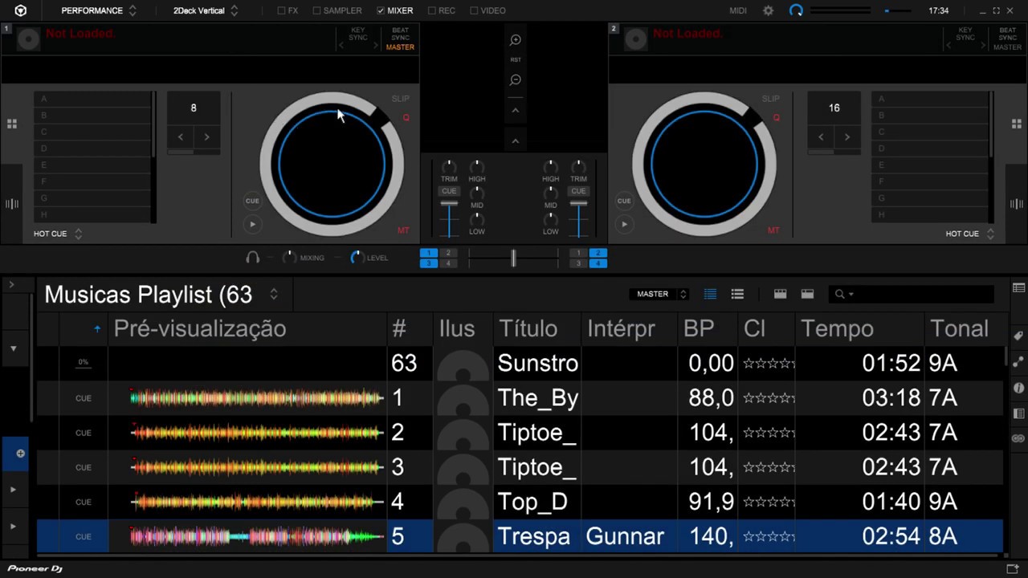Open MASTER output dropdown in browser
This screenshot has height=578, width=1028.
(659, 294)
